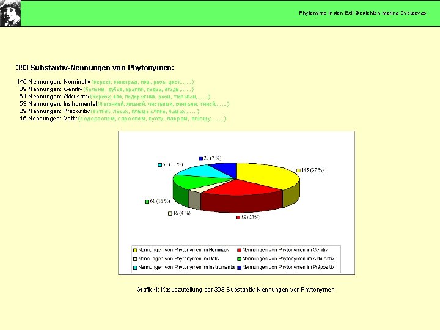Click the data label '61 (16 %)'
Image resolution: width=440 pixels, height=330 pixels.
160,201
